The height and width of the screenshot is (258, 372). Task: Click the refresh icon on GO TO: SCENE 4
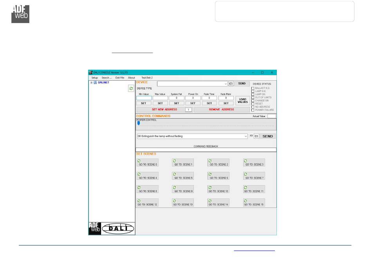point(139,174)
